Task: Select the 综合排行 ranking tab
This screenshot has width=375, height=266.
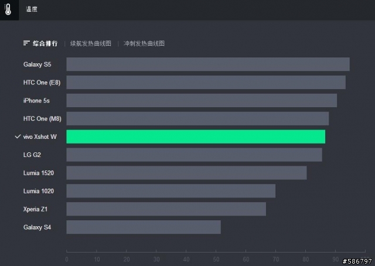Action: click(x=45, y=43)
